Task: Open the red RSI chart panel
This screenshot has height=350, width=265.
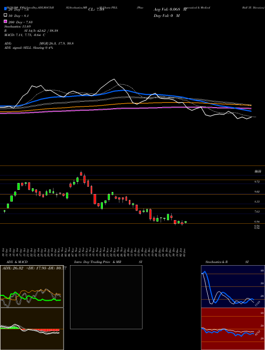Action: coord(233,329)
